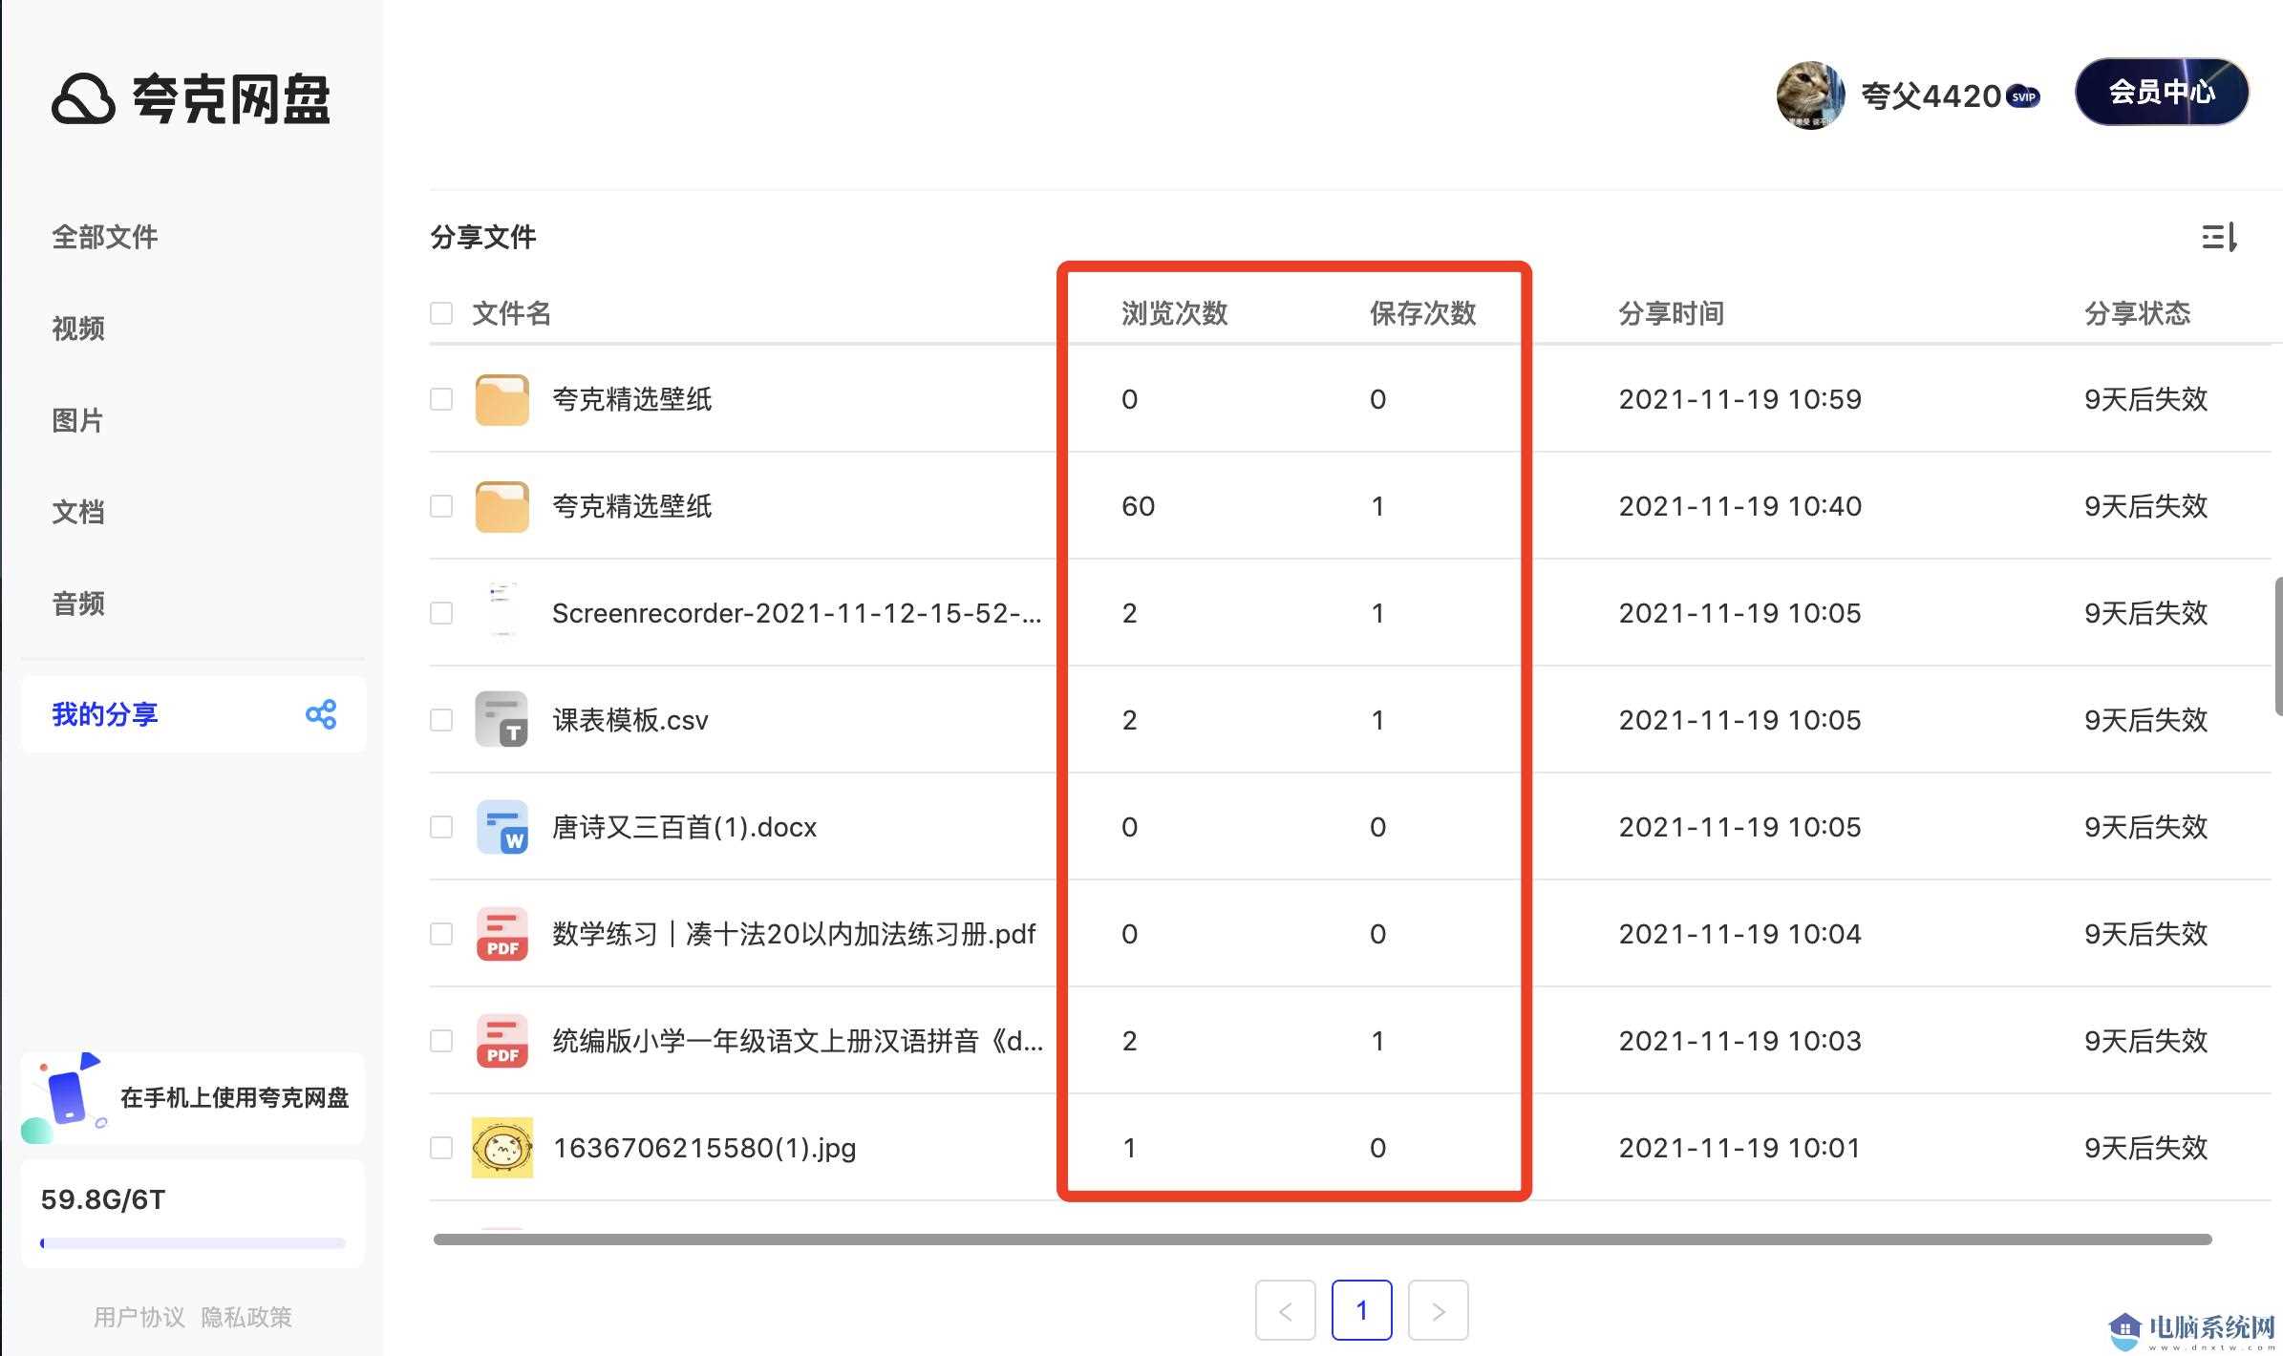Select the 课表模板.csv checkbox
The width and height of the screenshot is (2283, 1356).
pos(441,720)
